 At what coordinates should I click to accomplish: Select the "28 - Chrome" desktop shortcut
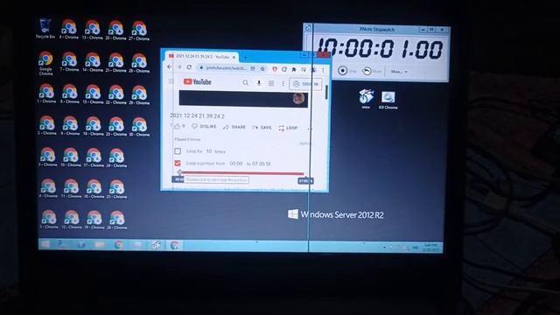coord(139,63)
